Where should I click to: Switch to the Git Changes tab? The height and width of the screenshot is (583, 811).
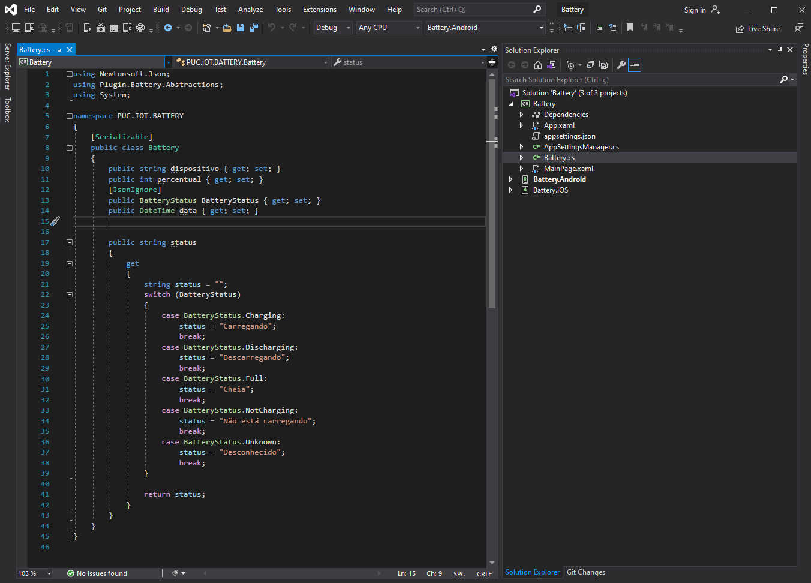pyautogui.click(x=585, y=572)
